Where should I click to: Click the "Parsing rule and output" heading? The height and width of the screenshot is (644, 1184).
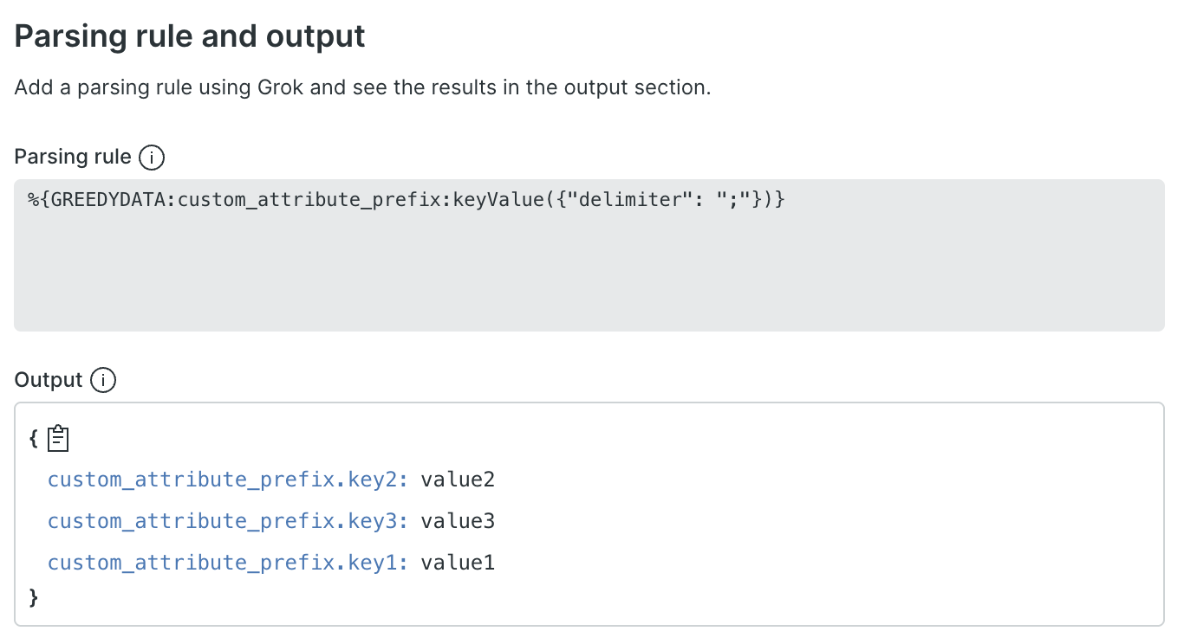[x=190, y=36]
